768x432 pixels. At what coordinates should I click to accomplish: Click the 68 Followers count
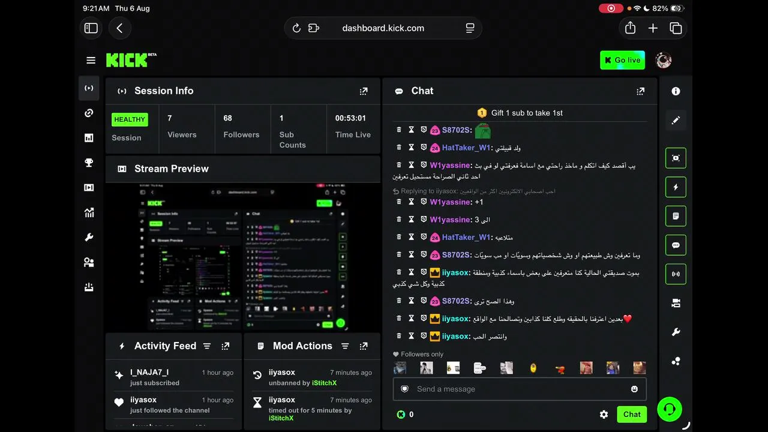click(227, 118)
